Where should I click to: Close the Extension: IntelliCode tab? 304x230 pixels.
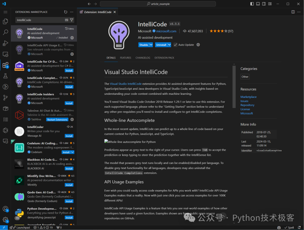point(115,12)
